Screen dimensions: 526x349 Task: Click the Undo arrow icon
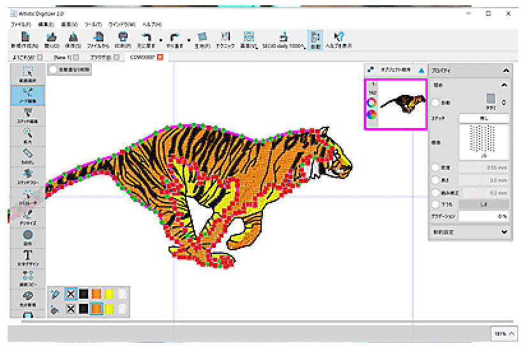(146, 37)
